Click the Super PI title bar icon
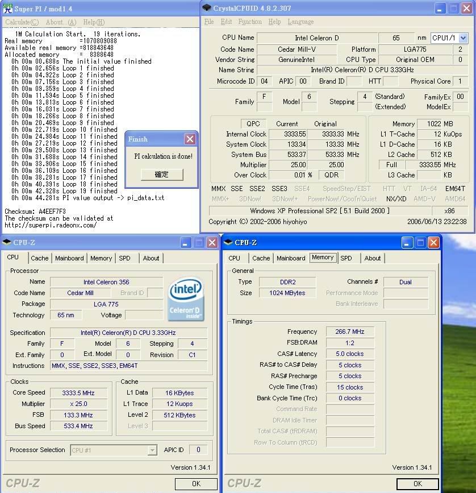The image size is (476, 493). pos(8,9)
